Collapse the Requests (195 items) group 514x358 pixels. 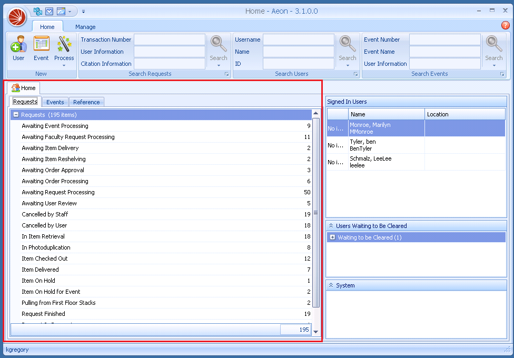click(16, 115)
